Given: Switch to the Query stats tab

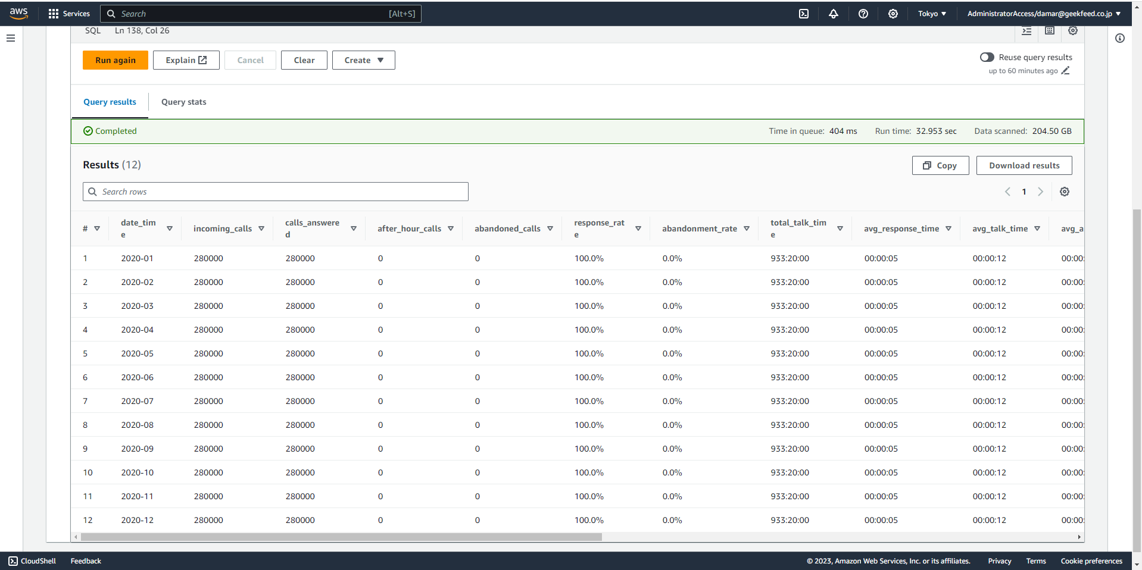Looking at the screenshot, I should pos(183,102).
